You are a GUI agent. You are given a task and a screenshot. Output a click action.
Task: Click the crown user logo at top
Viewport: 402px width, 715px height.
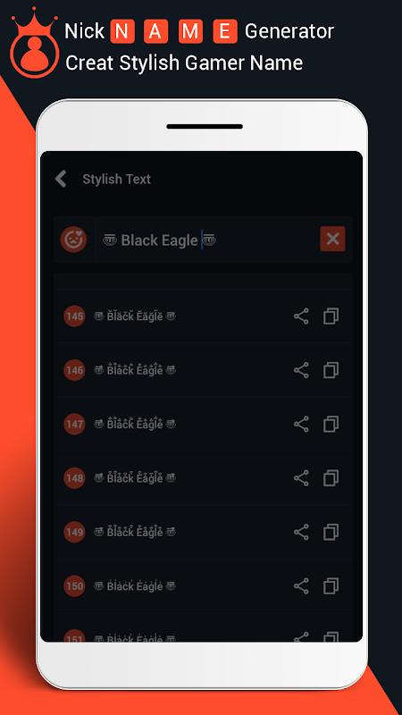click(35, 43)
